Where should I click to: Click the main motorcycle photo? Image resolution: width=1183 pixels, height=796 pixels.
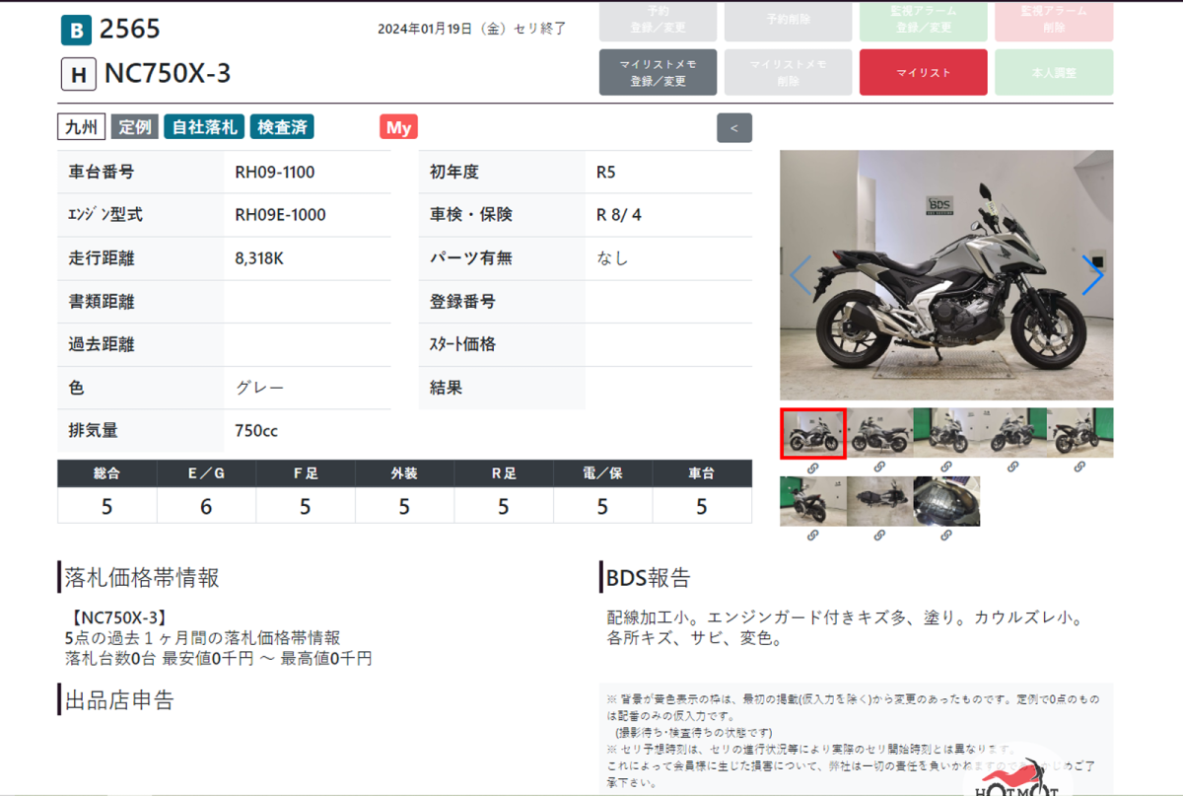946,275
